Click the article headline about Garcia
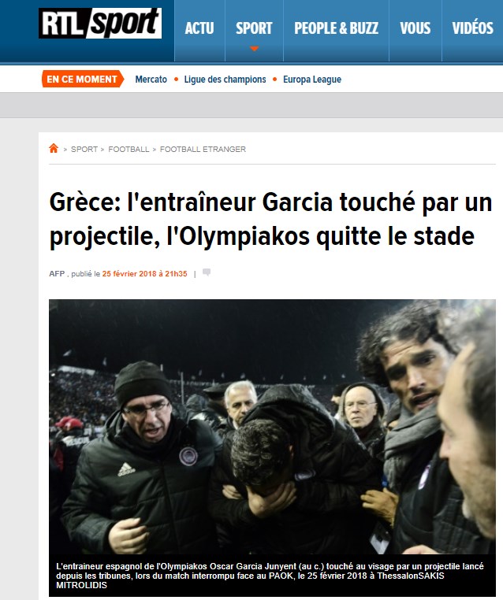503x600 pixels. pos(270,219)
